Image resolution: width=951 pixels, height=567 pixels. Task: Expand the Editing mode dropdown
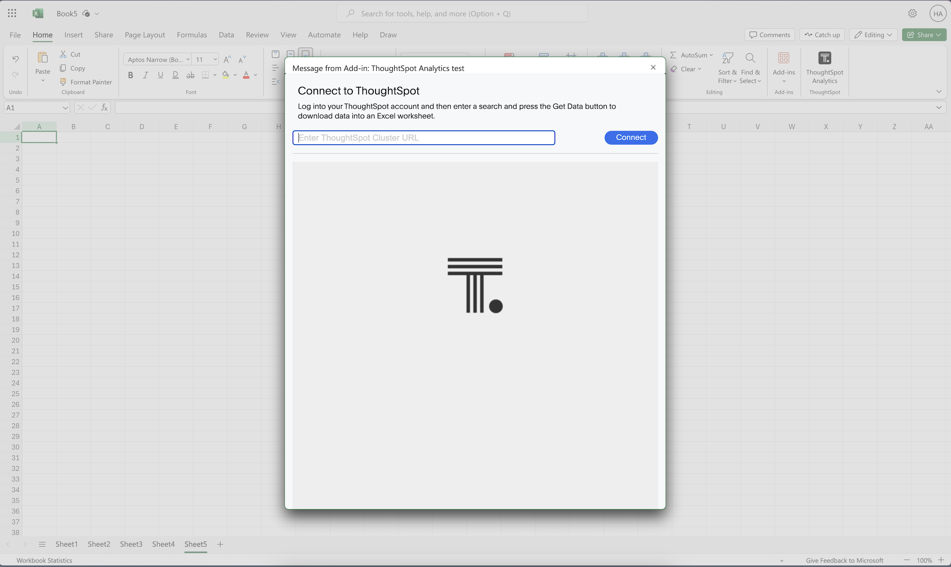tap(890, 34)
